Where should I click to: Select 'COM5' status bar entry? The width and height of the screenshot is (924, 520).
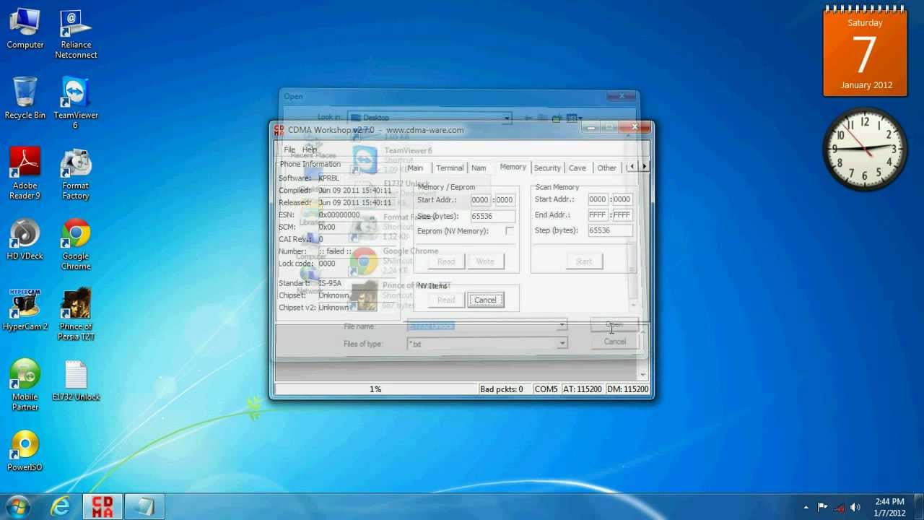pos(546,389)
